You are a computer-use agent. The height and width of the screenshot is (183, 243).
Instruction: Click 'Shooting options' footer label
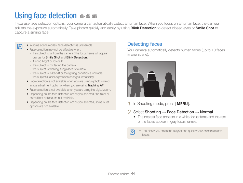click(x=118, y=174)
